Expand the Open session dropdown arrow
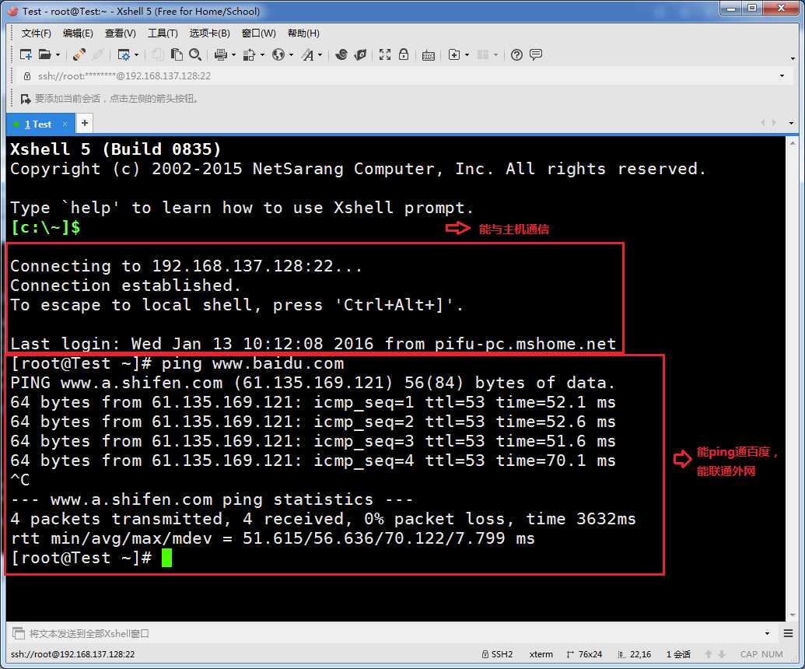This screenshot has width=805, height=669. click(x=58, y=55)
